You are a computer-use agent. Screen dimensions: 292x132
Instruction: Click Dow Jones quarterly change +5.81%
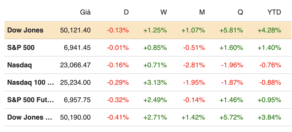pos(231,30)
